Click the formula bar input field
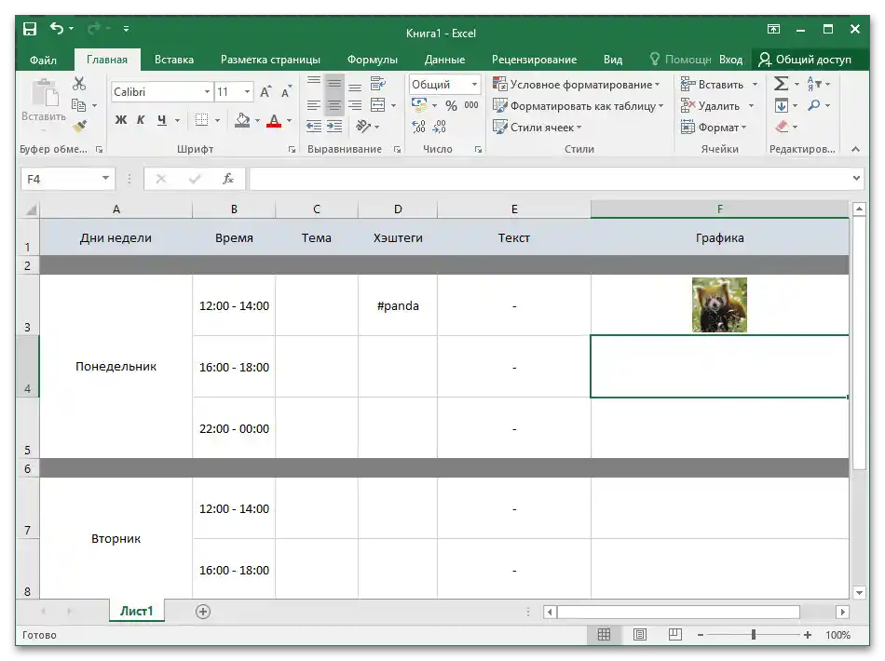Screen dimensions: 885x661 click(551, 179)
